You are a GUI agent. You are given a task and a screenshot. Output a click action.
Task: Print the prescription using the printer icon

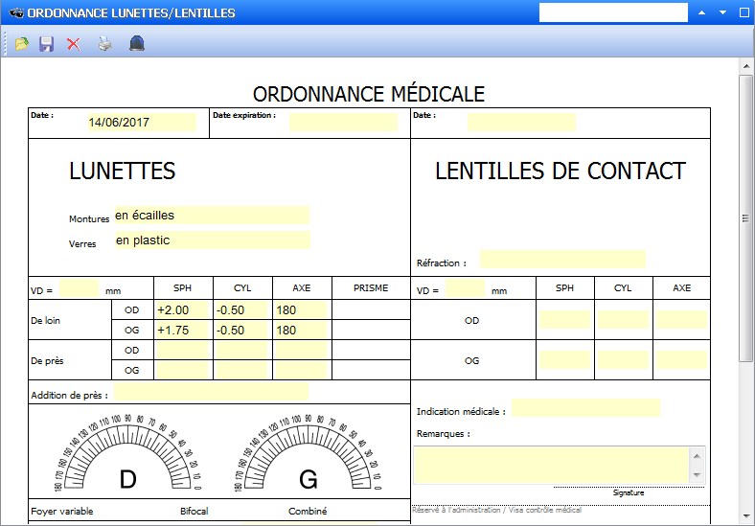click(105, 44)
